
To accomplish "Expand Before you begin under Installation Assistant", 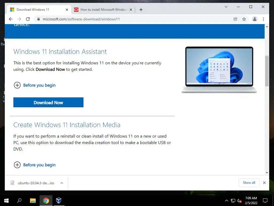I will click(35, 85).
